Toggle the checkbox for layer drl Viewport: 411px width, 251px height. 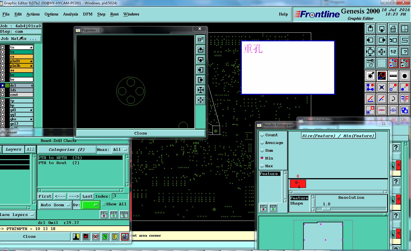[x=3, y=85]
